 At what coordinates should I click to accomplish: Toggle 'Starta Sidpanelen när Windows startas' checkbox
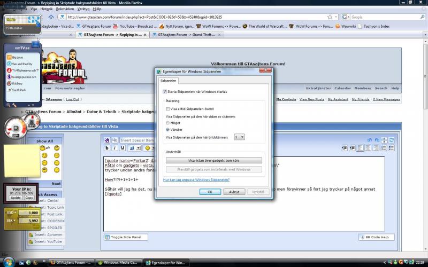tap(165, 92)
